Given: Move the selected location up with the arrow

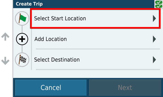Looking at the screenshot, I should 5,37.
